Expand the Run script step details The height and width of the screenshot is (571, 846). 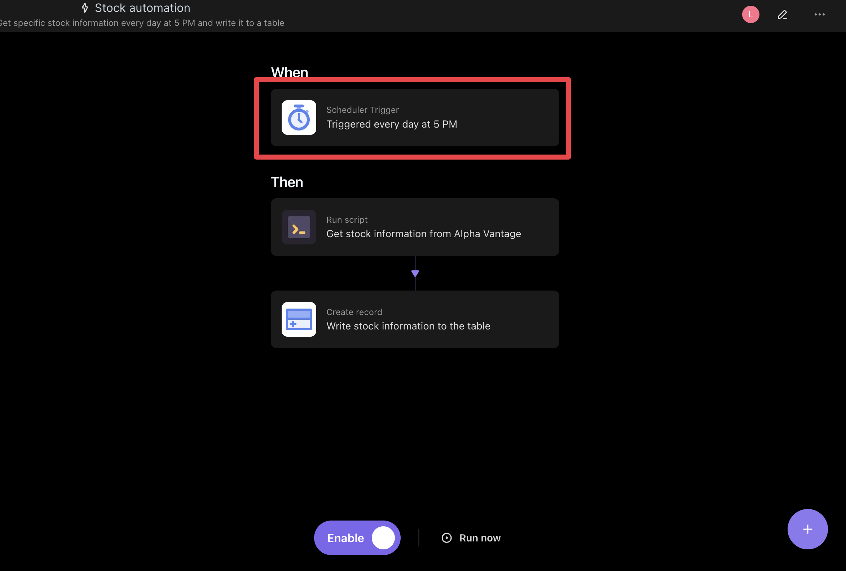(x=415, y=227)
